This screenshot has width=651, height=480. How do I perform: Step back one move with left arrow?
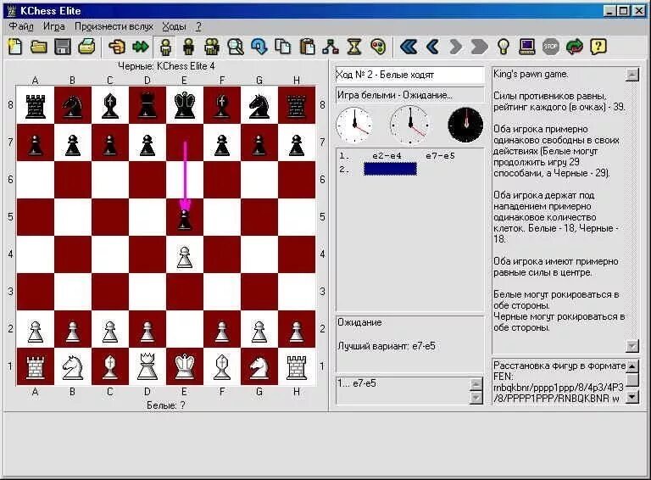[432, 47]
